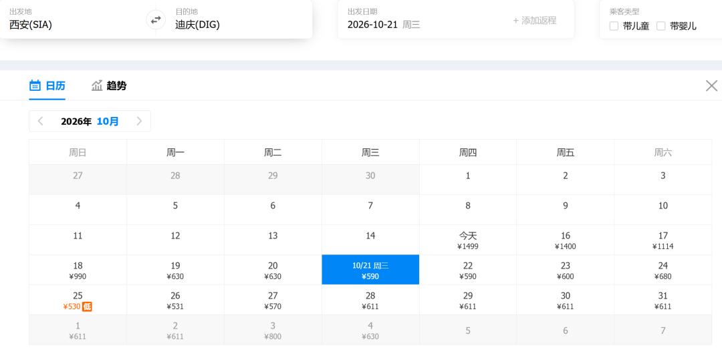Screen dimensions: 722x360
Task: Choose October 20 date cell
Action: [x=273, y=270]
